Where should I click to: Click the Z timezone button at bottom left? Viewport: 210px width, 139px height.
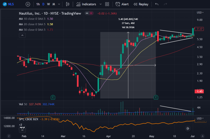[9, 136]
